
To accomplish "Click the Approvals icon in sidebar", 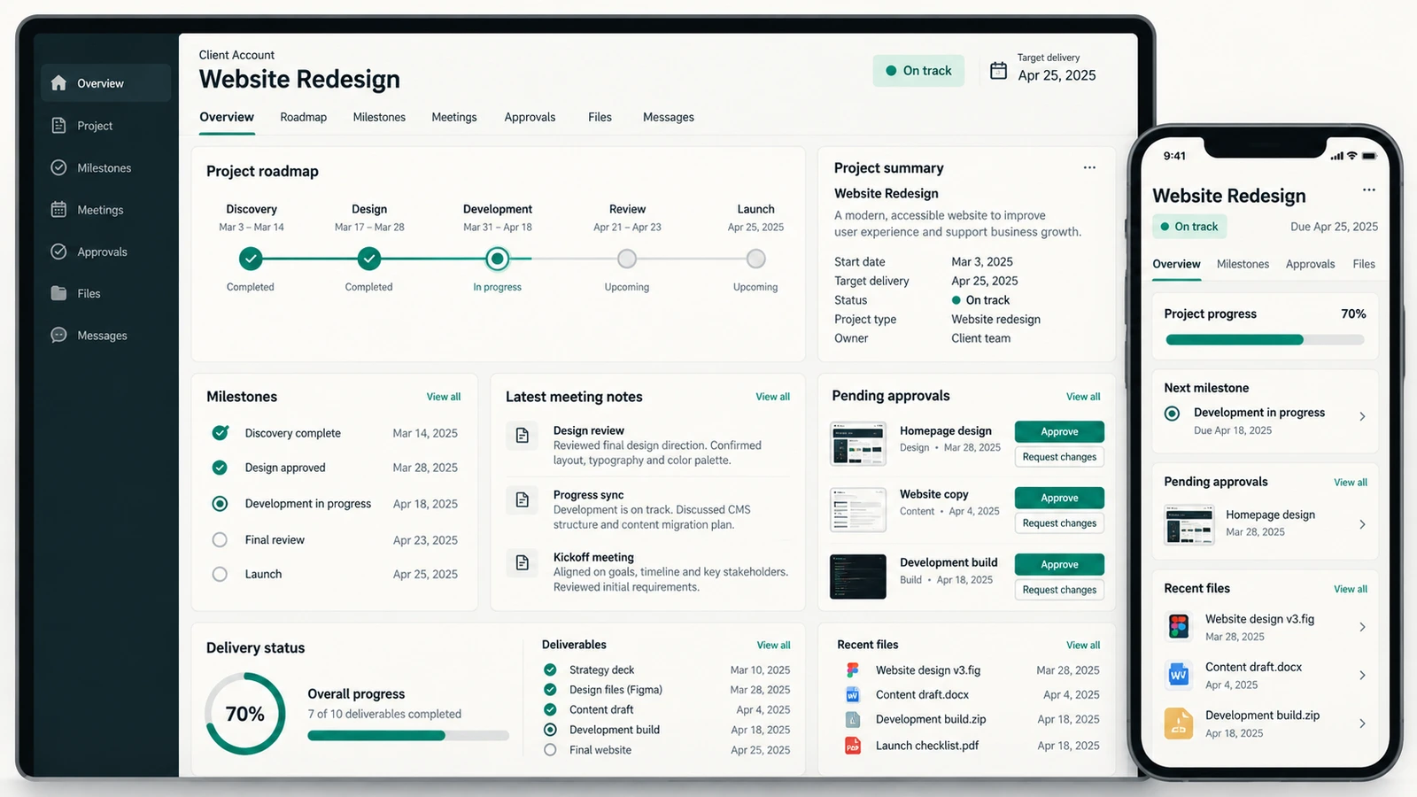I will (x=58, y=251).
